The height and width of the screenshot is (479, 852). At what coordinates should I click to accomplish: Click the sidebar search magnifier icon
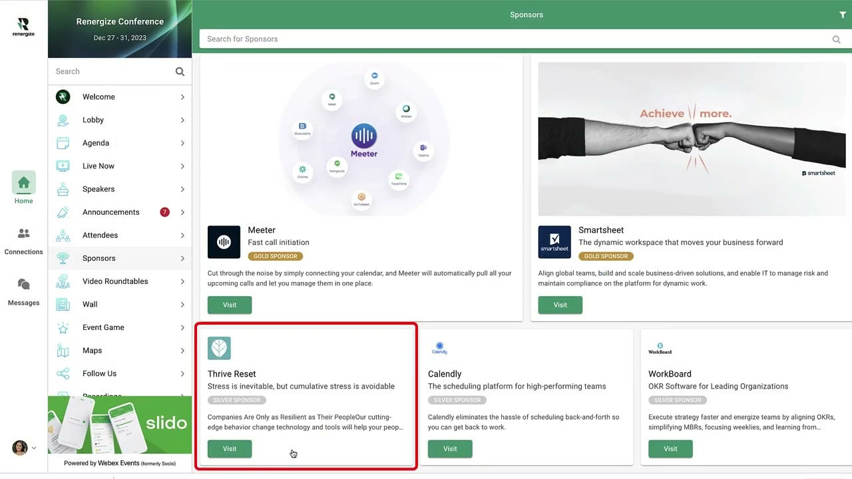pyautogui.click(x=180, y=72)
